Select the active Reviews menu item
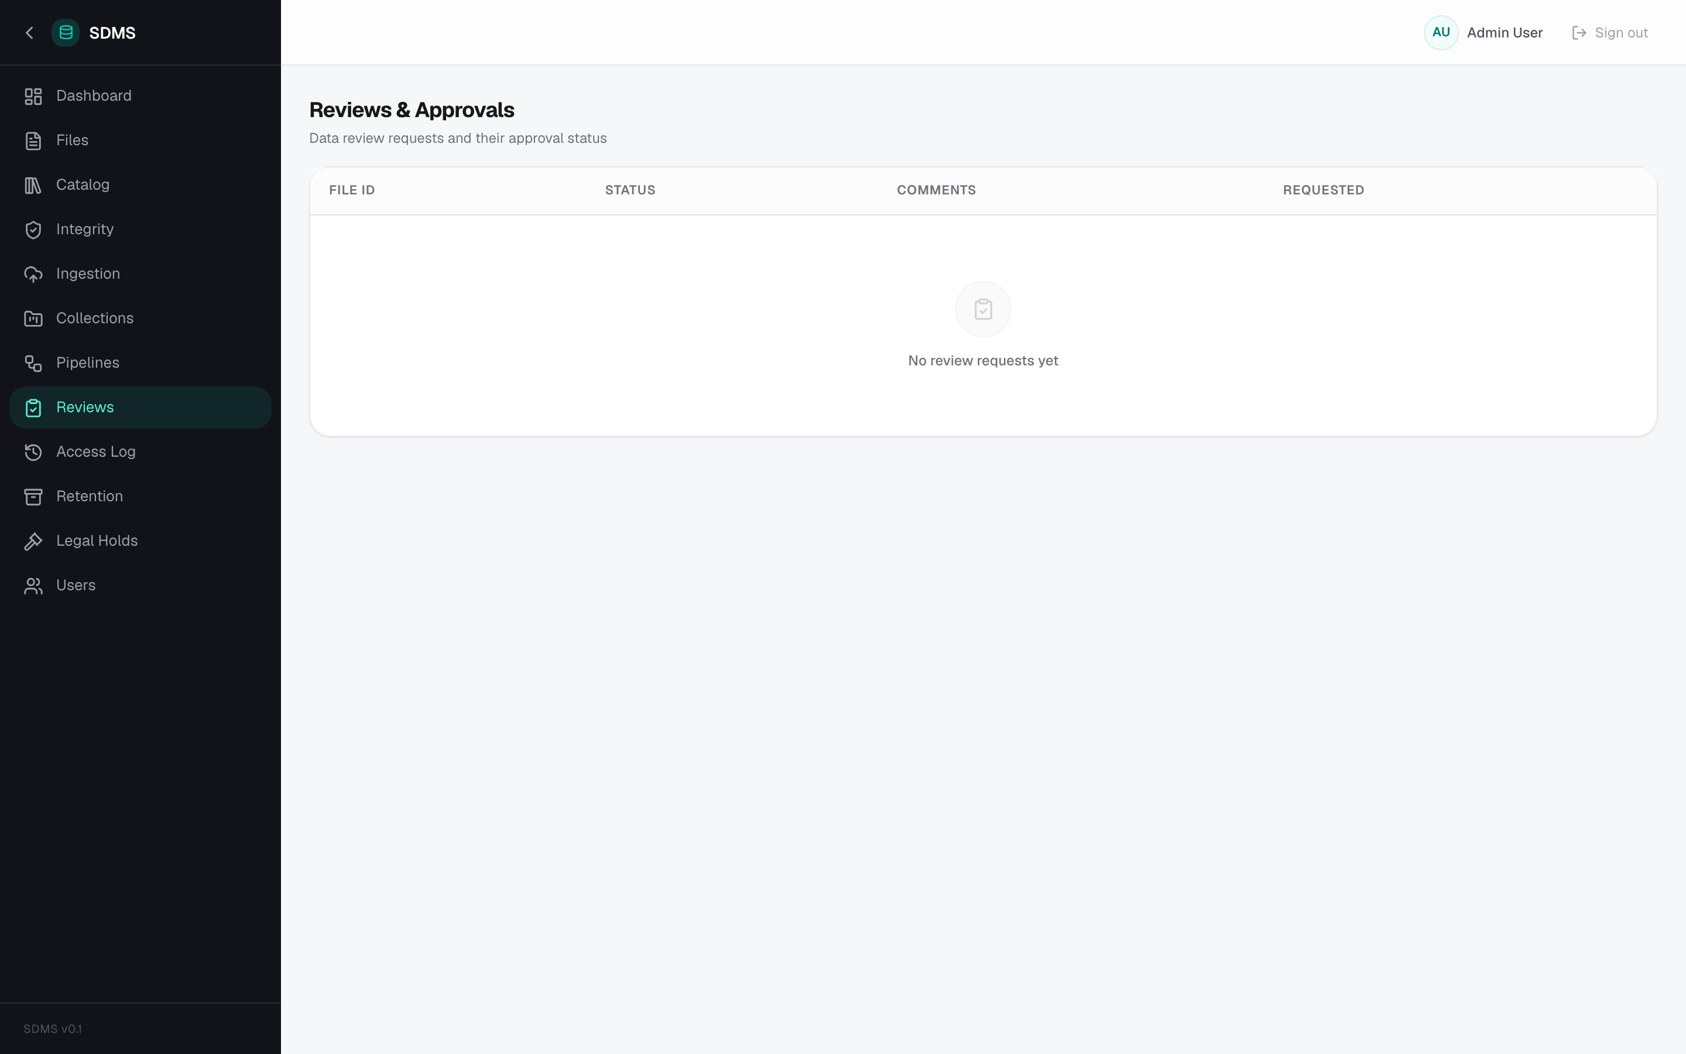 [x=140, y=408]
